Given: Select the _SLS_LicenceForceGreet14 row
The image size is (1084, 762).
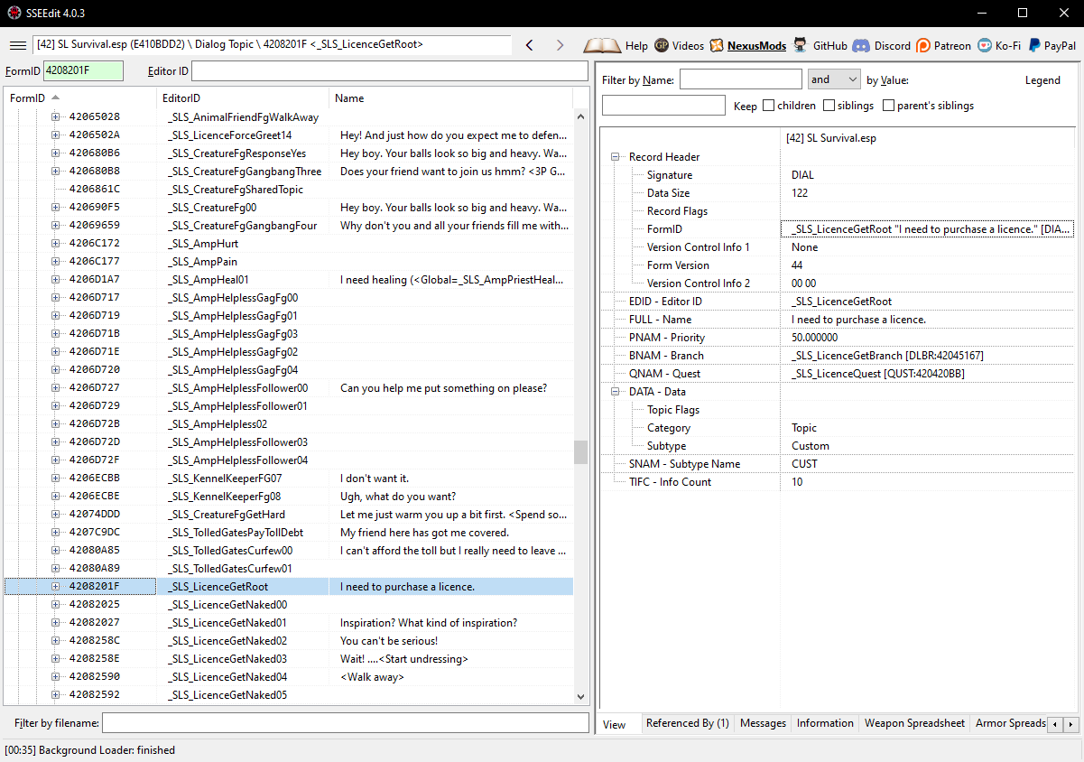Looking at the screenshot, I should (x=289, y=135).
